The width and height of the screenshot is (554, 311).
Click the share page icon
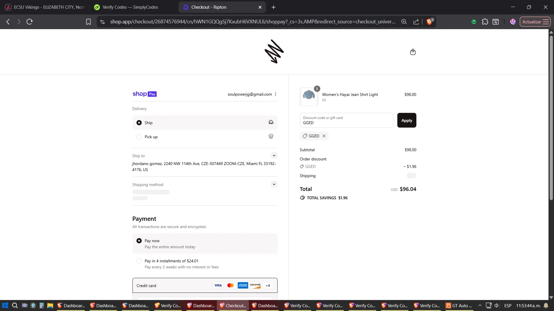click(416, 22)
